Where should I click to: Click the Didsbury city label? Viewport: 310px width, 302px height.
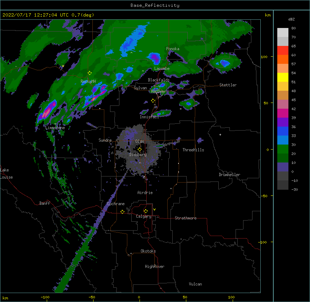(x=138, y=155)
